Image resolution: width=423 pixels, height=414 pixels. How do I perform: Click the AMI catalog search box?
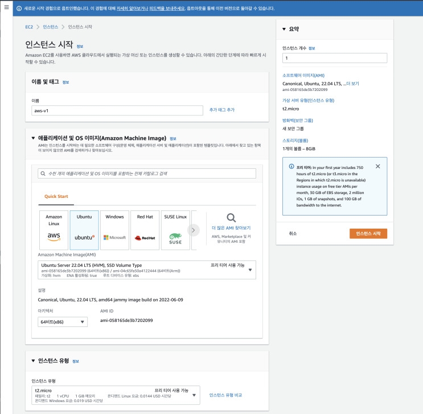(x=147, y=173)
